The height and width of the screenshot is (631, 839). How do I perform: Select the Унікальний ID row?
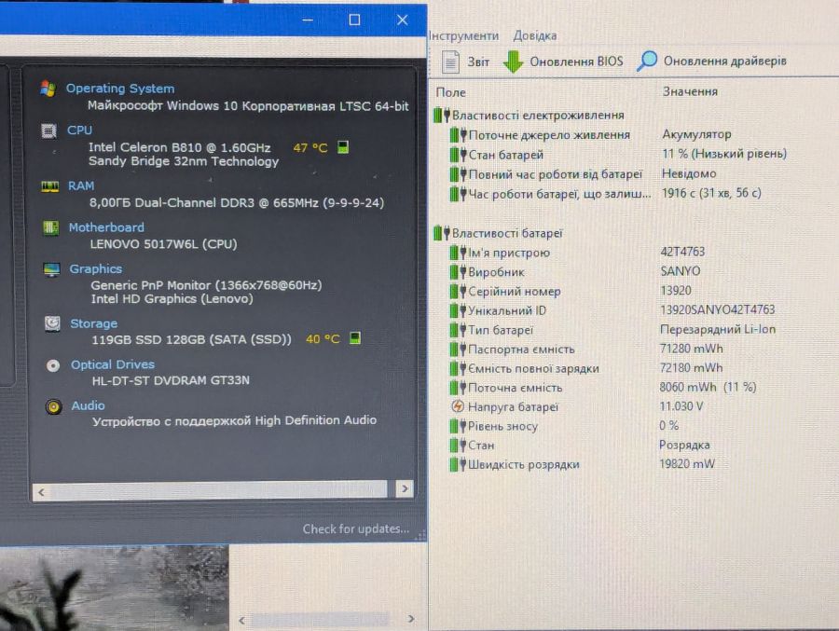click(x=612, y=310)
